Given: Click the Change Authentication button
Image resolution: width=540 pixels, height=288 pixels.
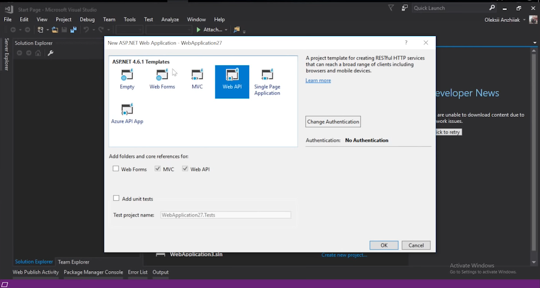Looking at the screenshot, I should 333,122.
